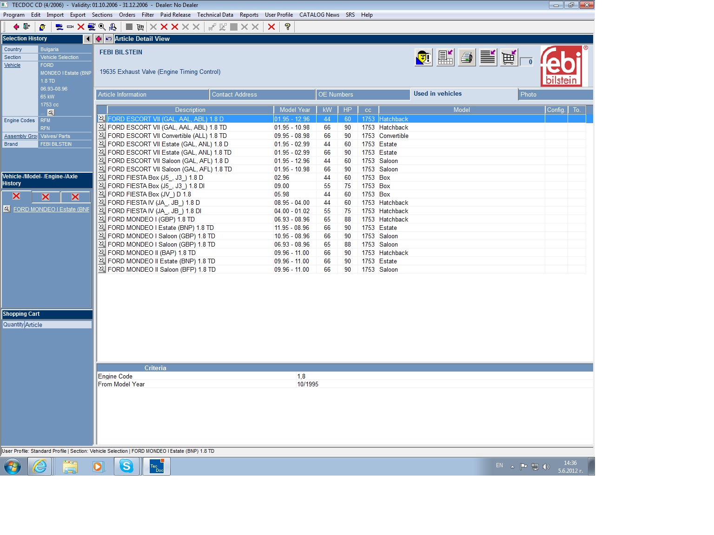
Task: Select row FORD FIESTA IV (JA_, JB_) 1.8 DI
Action: pos(342,211)
